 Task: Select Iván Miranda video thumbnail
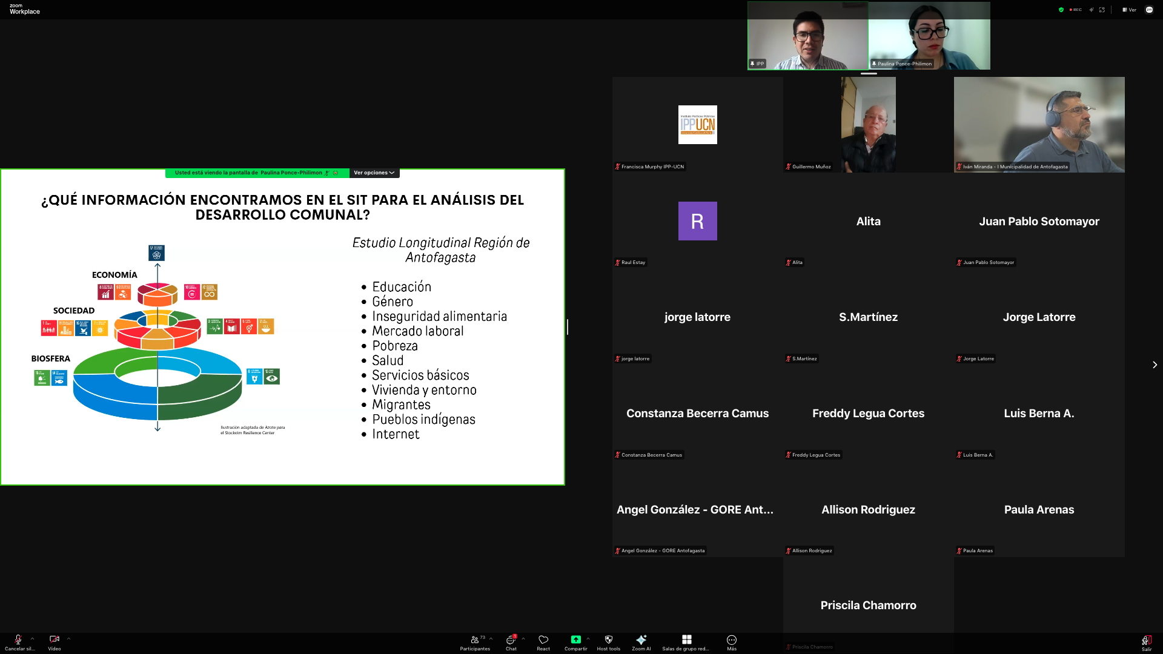click(x=1039, y=125)
